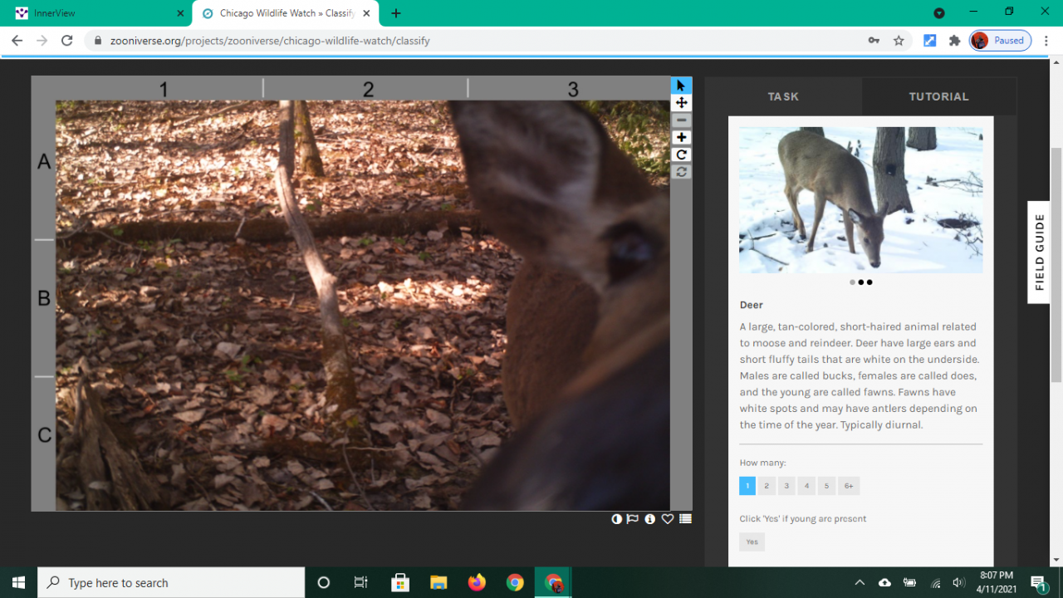This screenshot has width=1063, height=598.
Task: Go forward in browser history
Action: coord(42,40)
